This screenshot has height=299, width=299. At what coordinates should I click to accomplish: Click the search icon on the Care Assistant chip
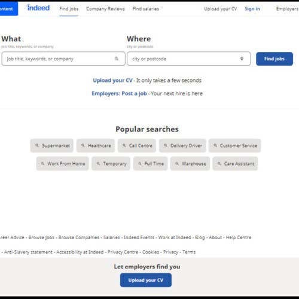tap(219, 163)
